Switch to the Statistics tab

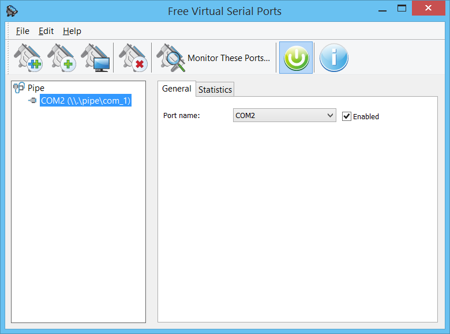pos(215,89)
